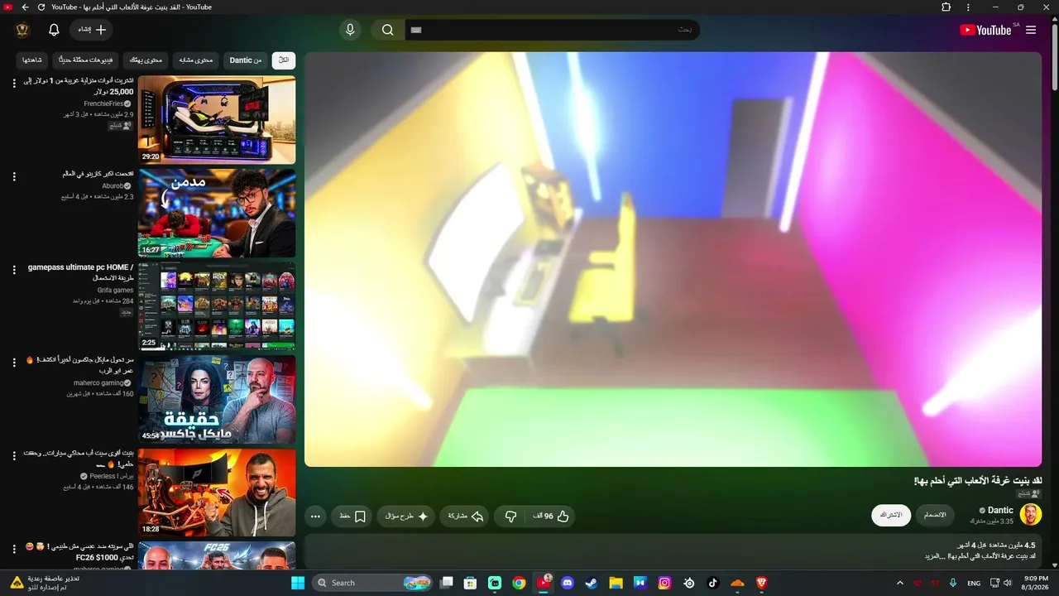The image size is (1059, 596).
Task: Open the Dantic channel avatar
Action: pos(1030,515)
